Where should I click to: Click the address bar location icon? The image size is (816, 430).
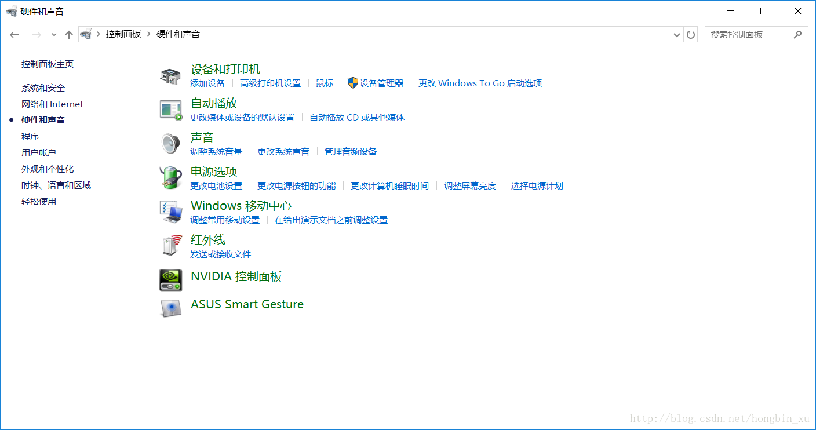point(86,34)
